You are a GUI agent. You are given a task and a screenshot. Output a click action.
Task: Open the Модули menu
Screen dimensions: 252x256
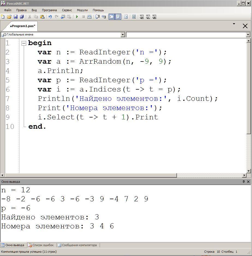(82, 10)
